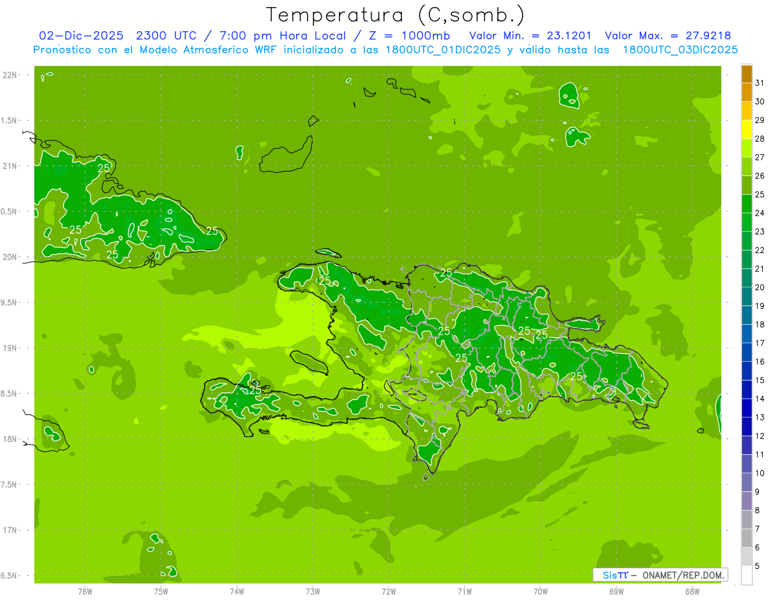This screenshot has height=600, width=777.
Task: Click the colorbar label '28'
Action: (x=760, y=139)
